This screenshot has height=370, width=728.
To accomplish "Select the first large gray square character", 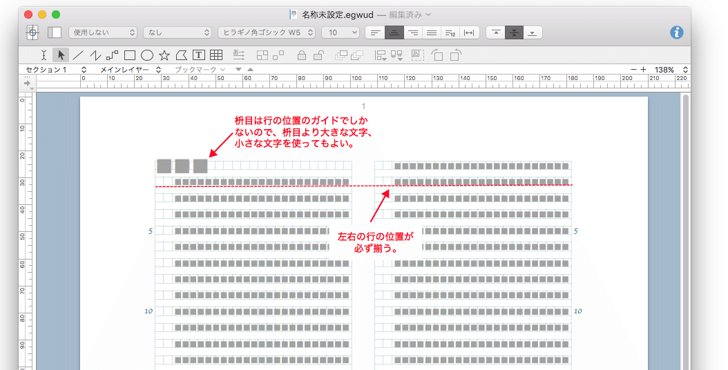I will [164, 166].
